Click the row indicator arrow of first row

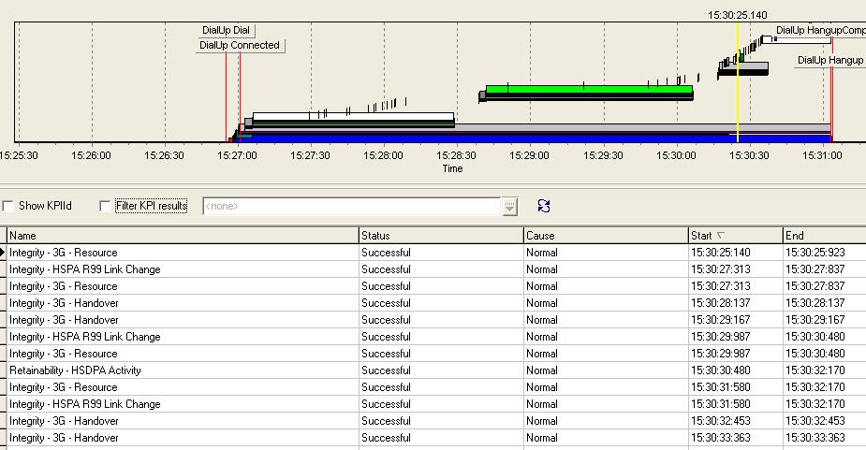point(4,253)
